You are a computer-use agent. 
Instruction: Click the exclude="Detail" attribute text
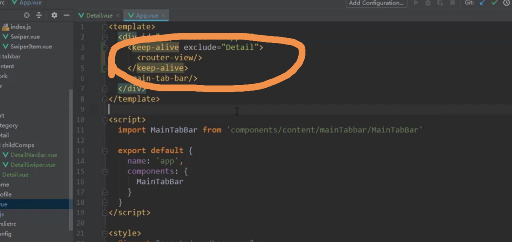pyautogui.click(x=221, y=47)
